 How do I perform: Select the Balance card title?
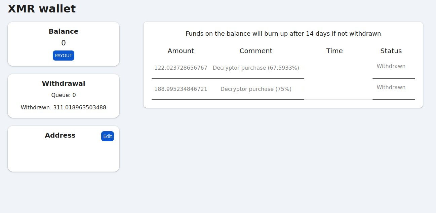coord(64,31)
